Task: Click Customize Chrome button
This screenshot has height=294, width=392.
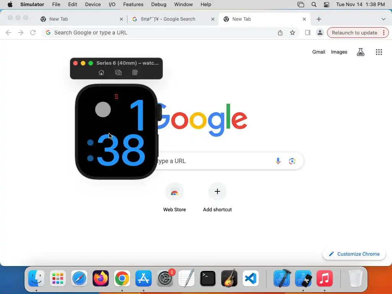Action: point(354,254)
